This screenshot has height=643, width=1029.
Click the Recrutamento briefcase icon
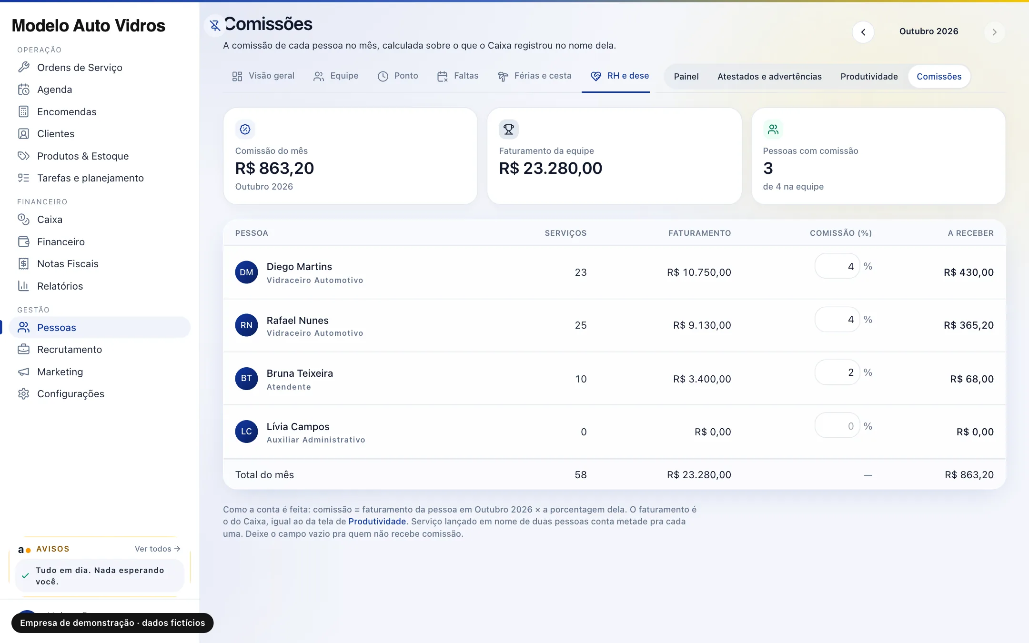coord(24,349)
